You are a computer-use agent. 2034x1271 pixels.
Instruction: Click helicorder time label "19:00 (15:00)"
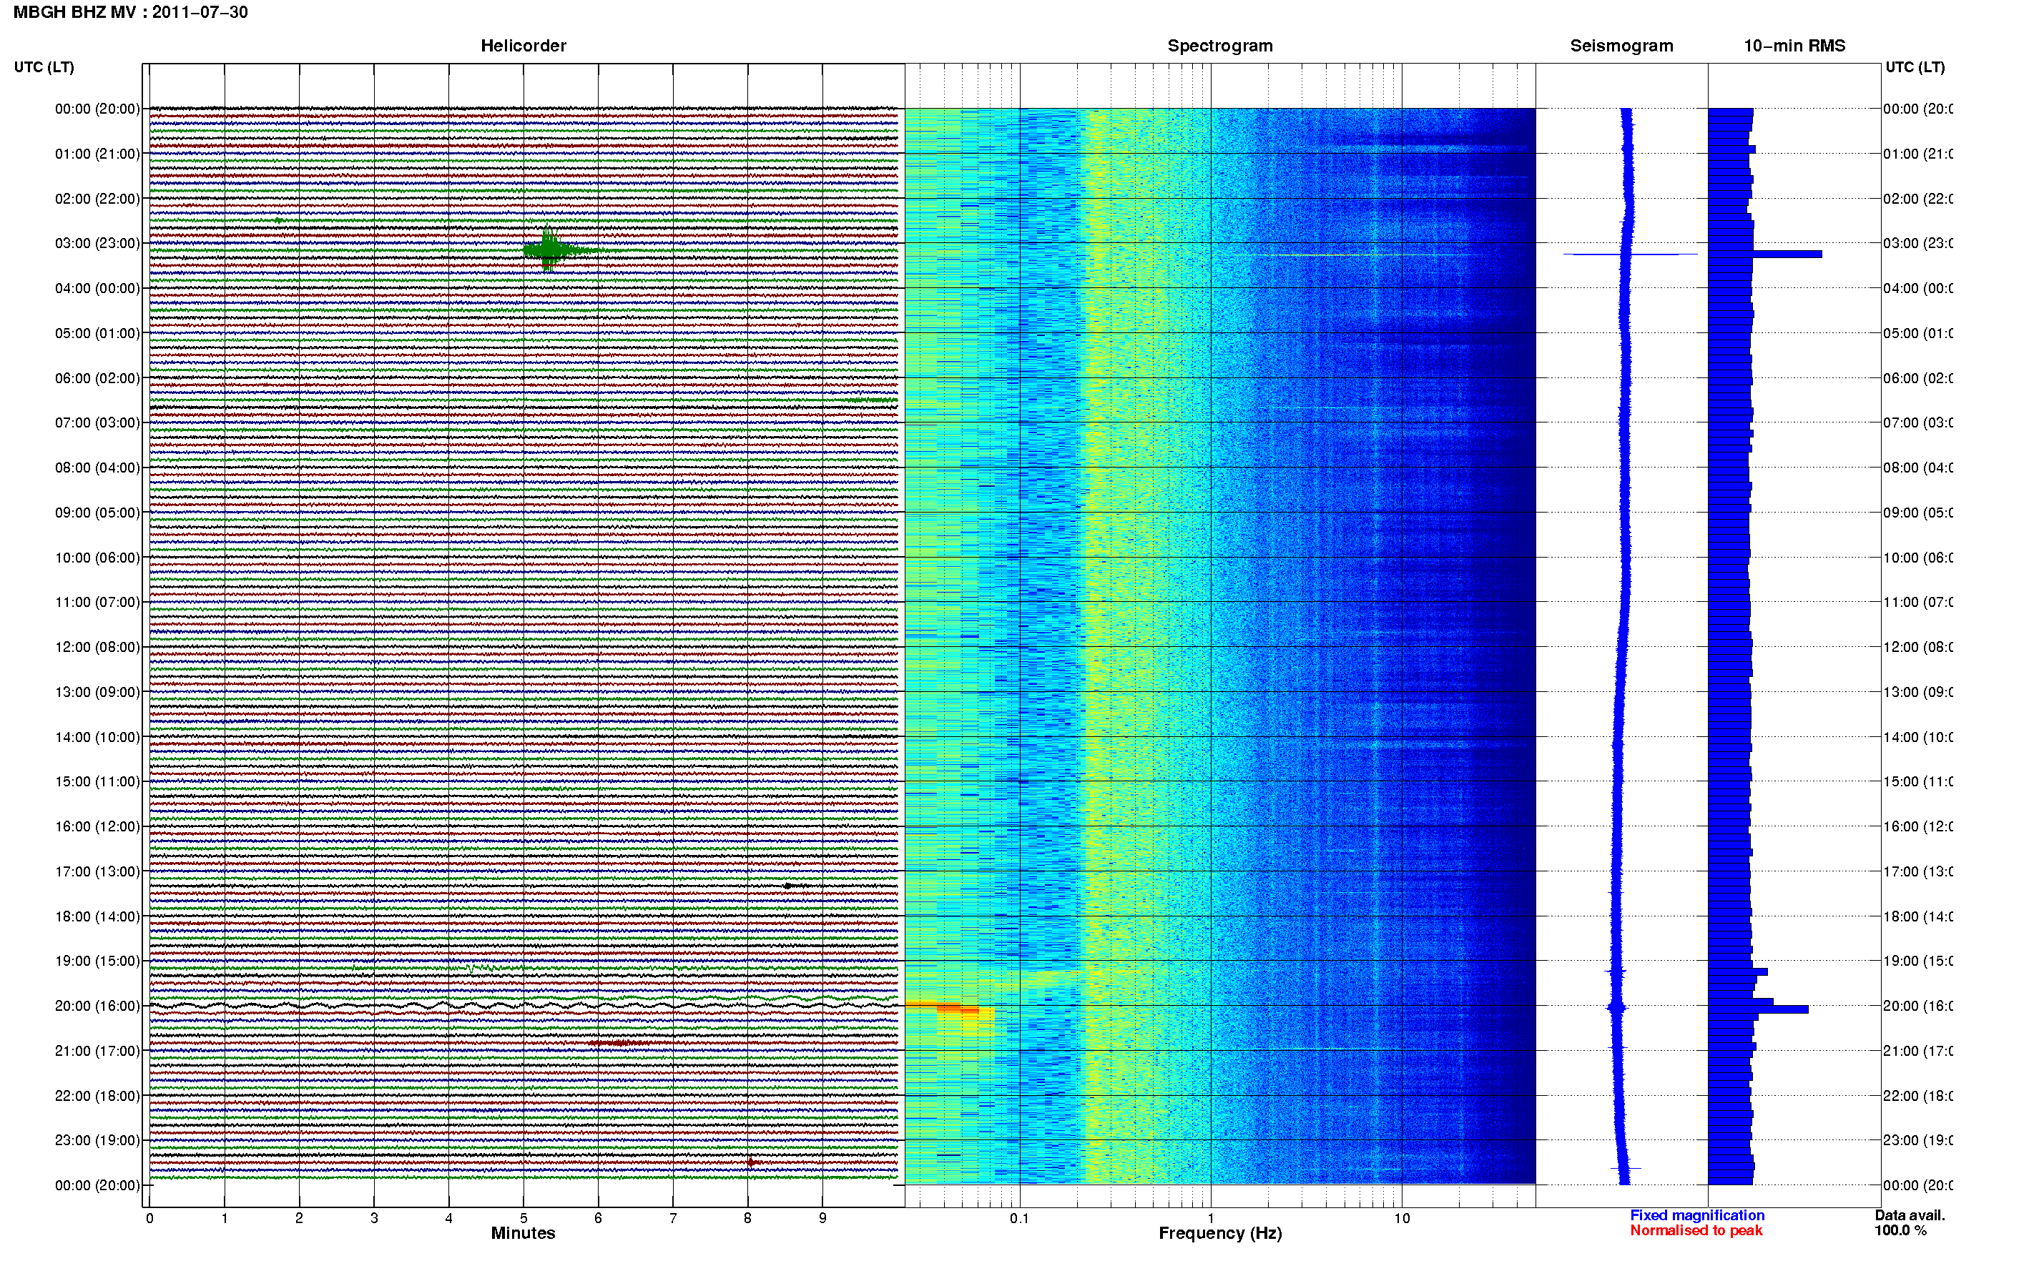(x=97, y=961)
